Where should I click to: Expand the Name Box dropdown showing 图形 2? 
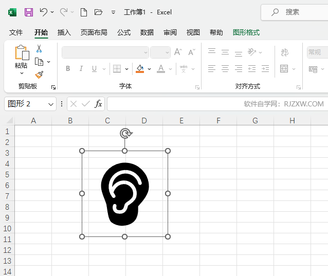pos(51,104)
